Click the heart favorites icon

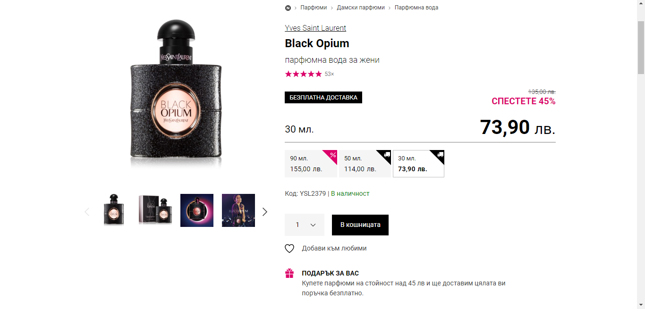[x=289, y=249]
